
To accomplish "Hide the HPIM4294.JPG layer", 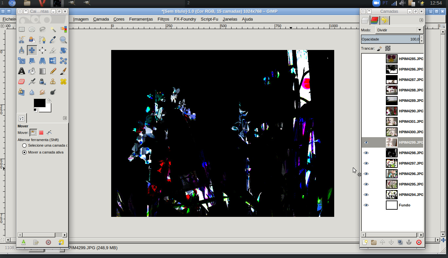I will 366,195.
